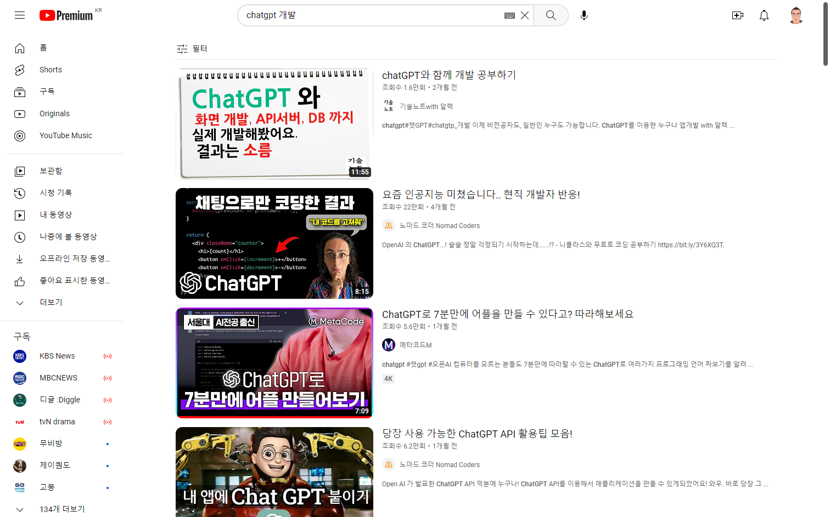
Task: Play the 'ChatGPT 와 화면 개발' thumbnail
Action: tap(274, 124)
